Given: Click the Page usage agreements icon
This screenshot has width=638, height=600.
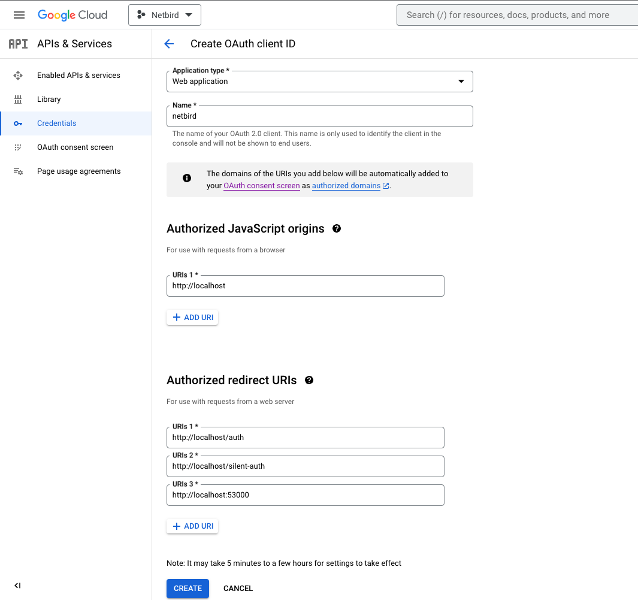Looking at the screenshot, I should point(18,171).
